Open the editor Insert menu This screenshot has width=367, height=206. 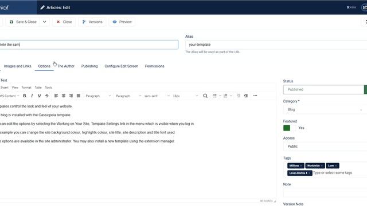click(x=5, y=88)
